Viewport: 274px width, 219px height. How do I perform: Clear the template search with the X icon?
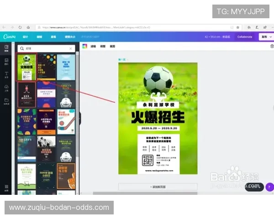[x=70, y=48]
